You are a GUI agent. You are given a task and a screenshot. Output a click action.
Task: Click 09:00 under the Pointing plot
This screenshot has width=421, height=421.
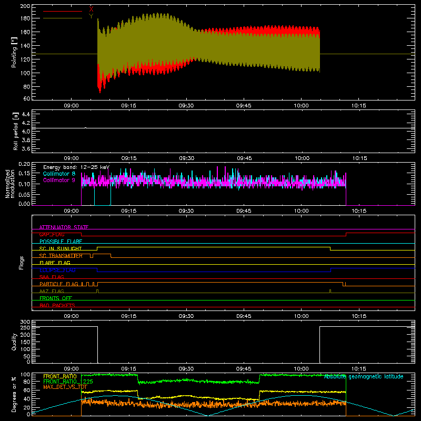click(71, 106)
